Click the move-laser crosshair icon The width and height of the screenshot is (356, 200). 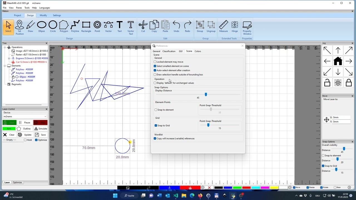[x=327, y=120]
